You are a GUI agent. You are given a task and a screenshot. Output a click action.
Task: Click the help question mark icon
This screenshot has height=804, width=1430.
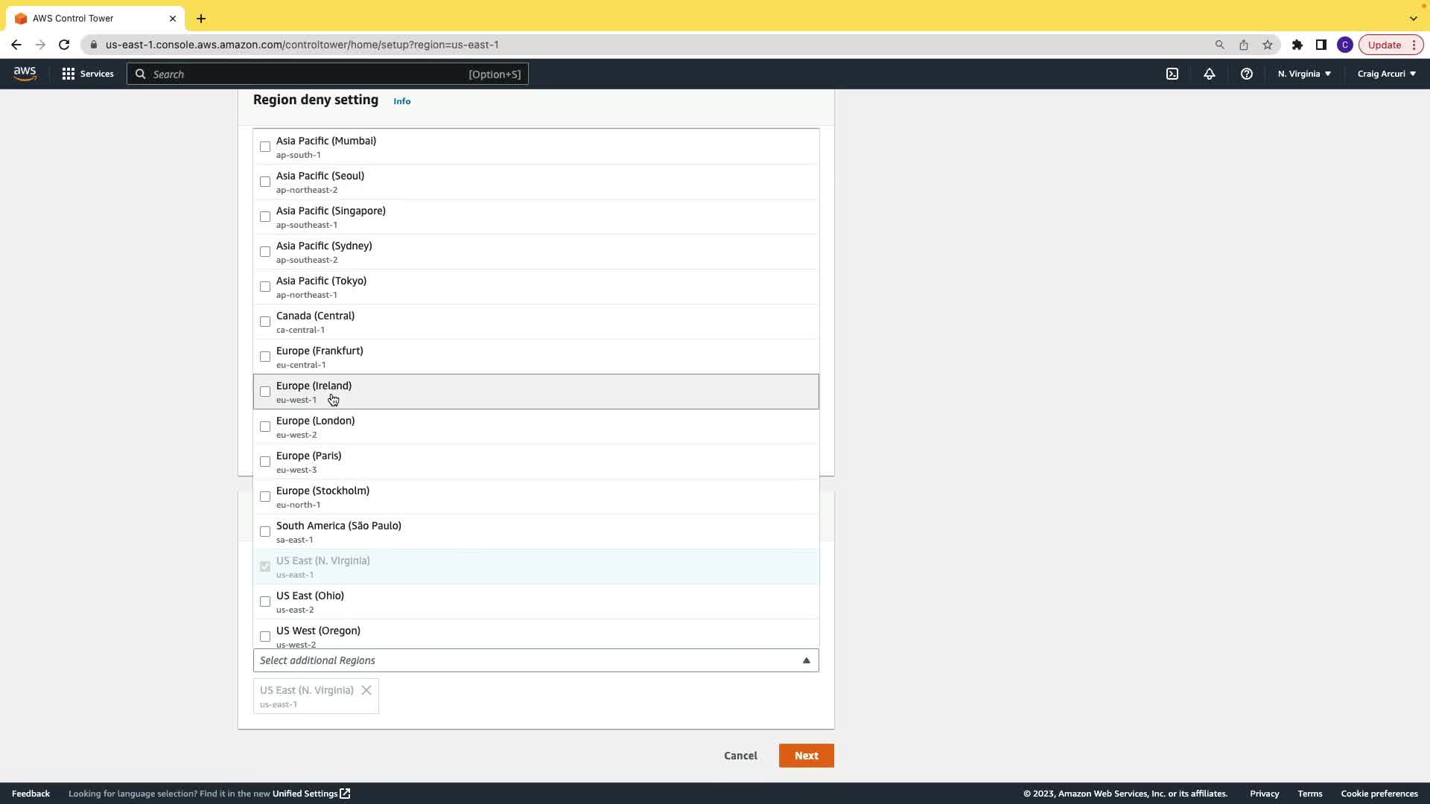(x=1247, y=74)
